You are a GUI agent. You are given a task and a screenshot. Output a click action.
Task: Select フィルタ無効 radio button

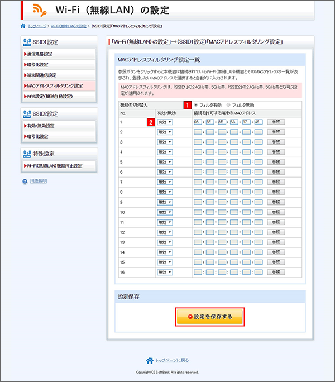[x=228, y=105]
